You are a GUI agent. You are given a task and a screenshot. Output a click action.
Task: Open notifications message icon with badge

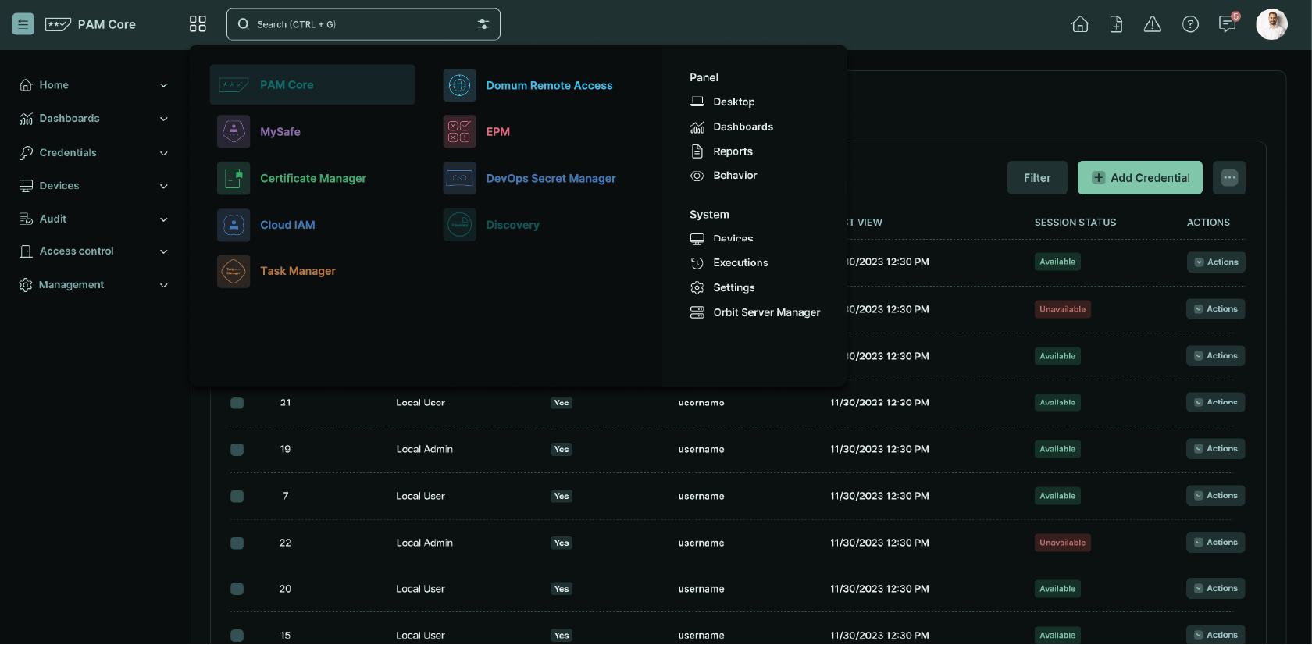click(1228, 23)
